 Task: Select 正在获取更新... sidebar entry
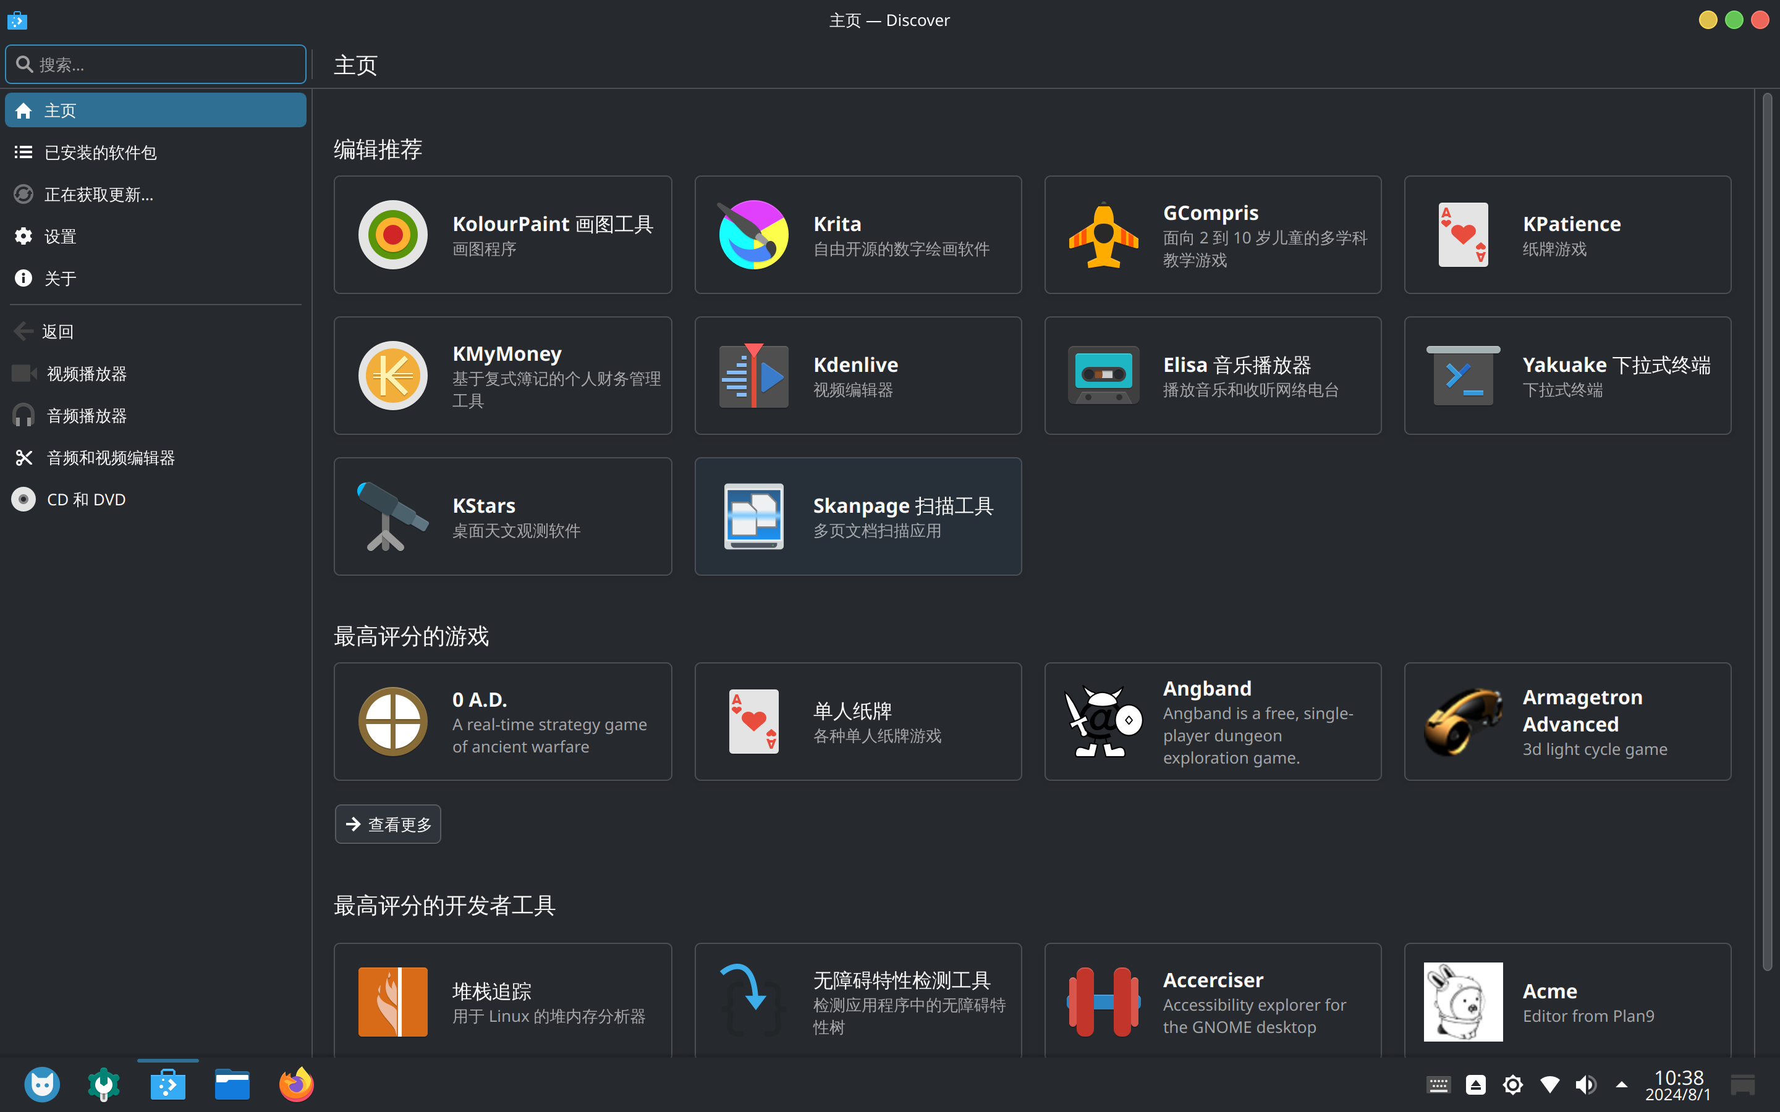[x=155, y=194]
